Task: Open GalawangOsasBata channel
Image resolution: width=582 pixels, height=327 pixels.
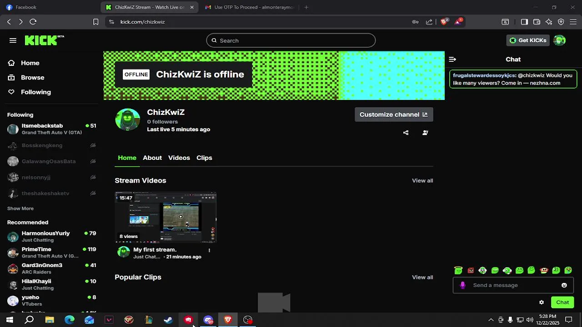Action: coord(52,161)
